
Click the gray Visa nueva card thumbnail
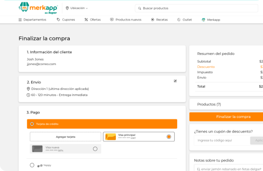tap(37, 149)
